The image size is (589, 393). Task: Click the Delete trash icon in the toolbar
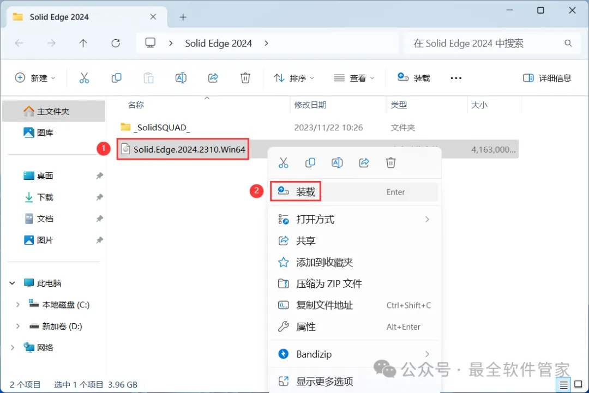pos(245,78)
